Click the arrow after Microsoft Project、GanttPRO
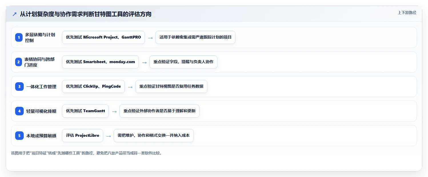 pos(150,38)
